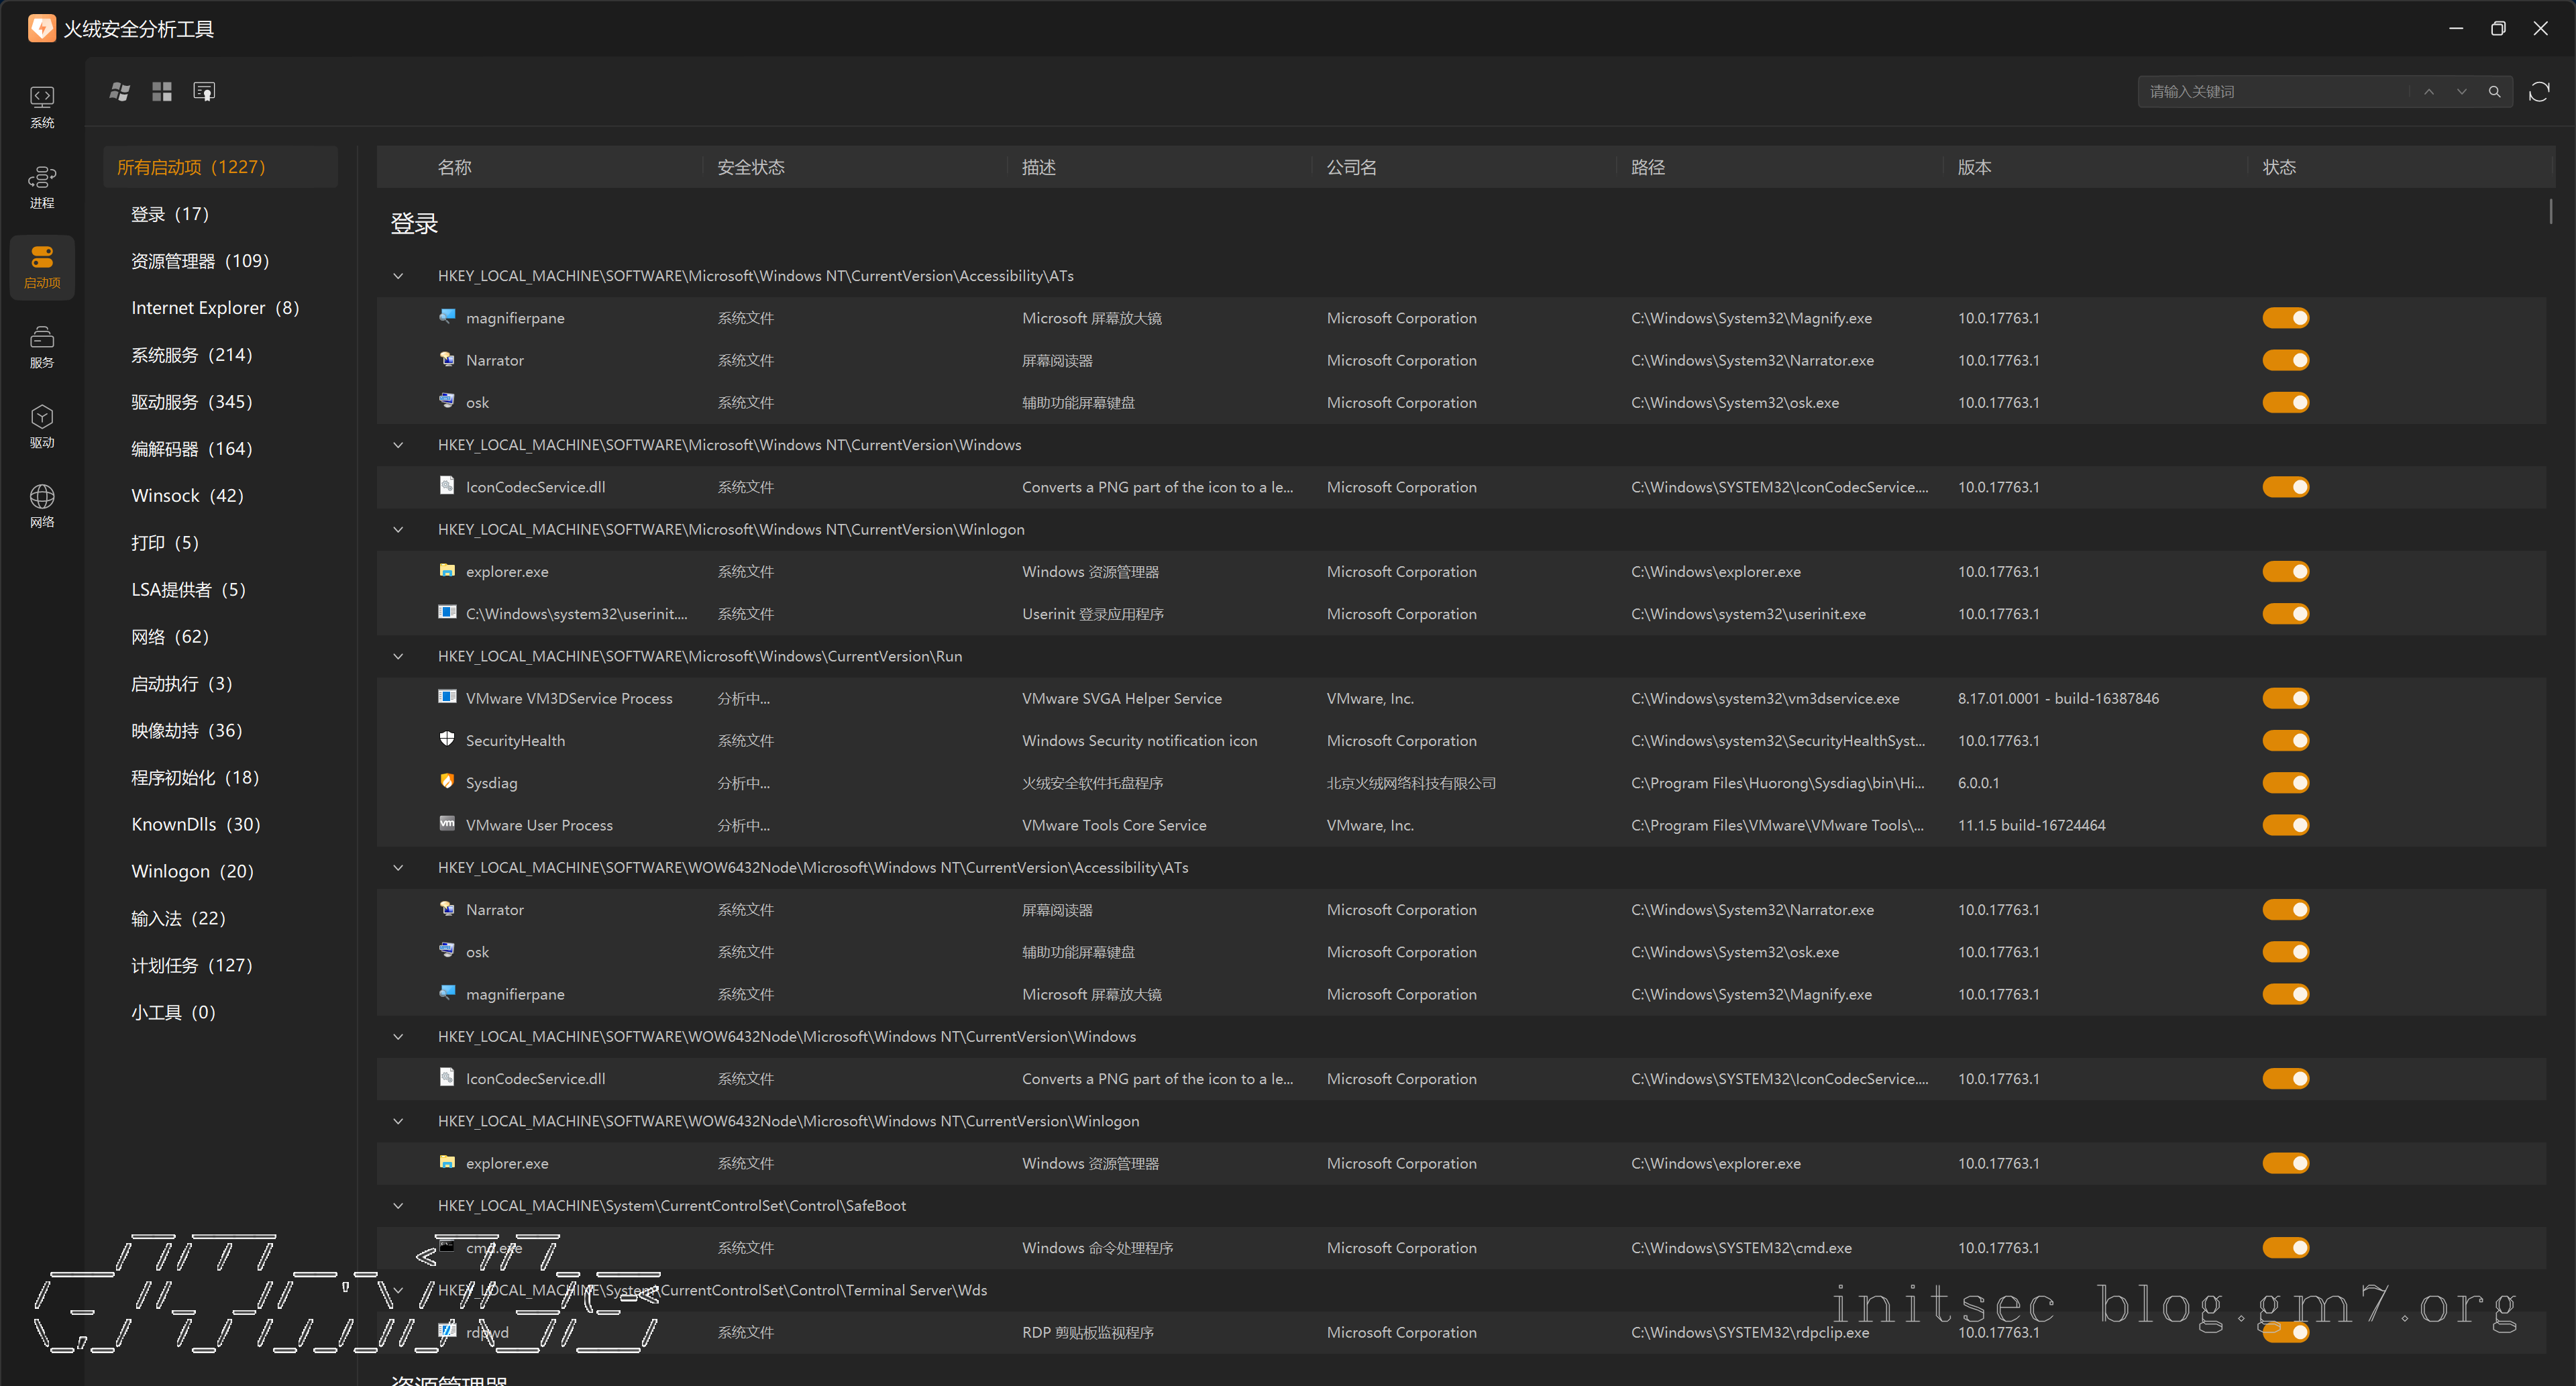The height and width of the screenshot is (1386, 2576).
Task: Collapse the CurrentVersion\Run registry group
Action: (x=398, y=656)
